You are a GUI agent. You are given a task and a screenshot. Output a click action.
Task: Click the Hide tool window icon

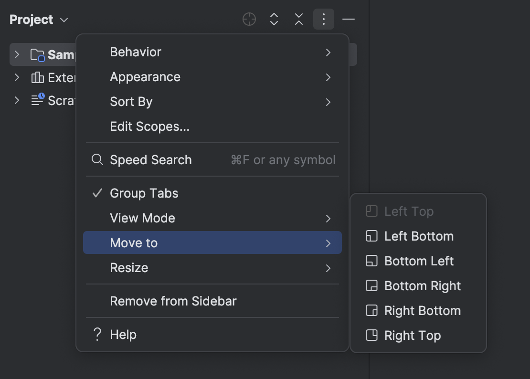click(x=349, y=19)
